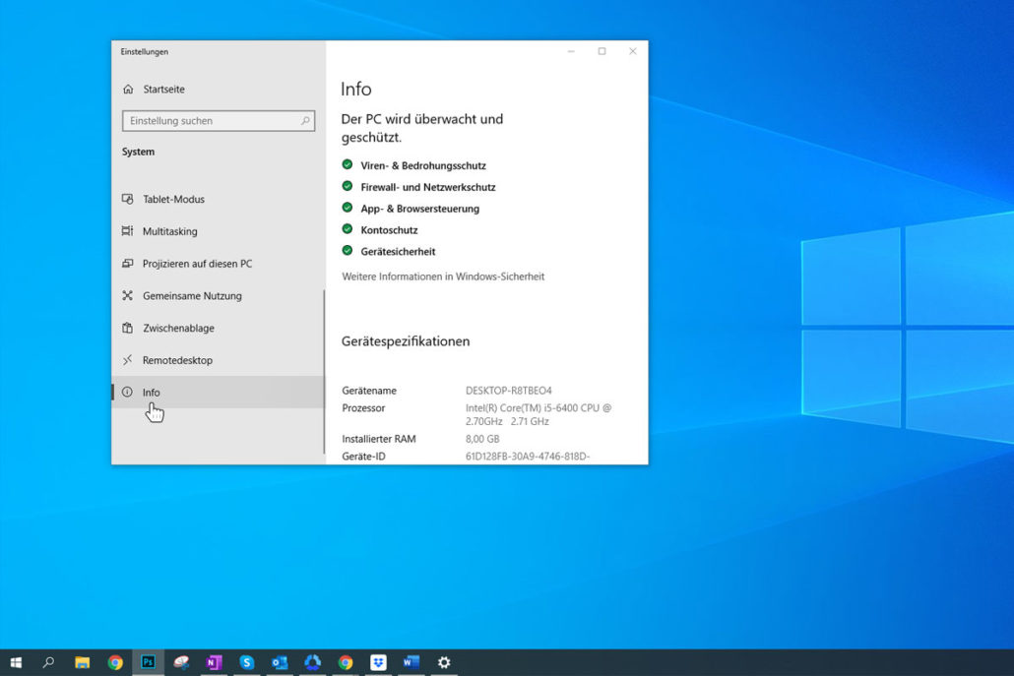Viewport: 1014px width, 676px height.
Task: Select the Gemeinsame Nutzung entry
Action: (x=191, y=296)
